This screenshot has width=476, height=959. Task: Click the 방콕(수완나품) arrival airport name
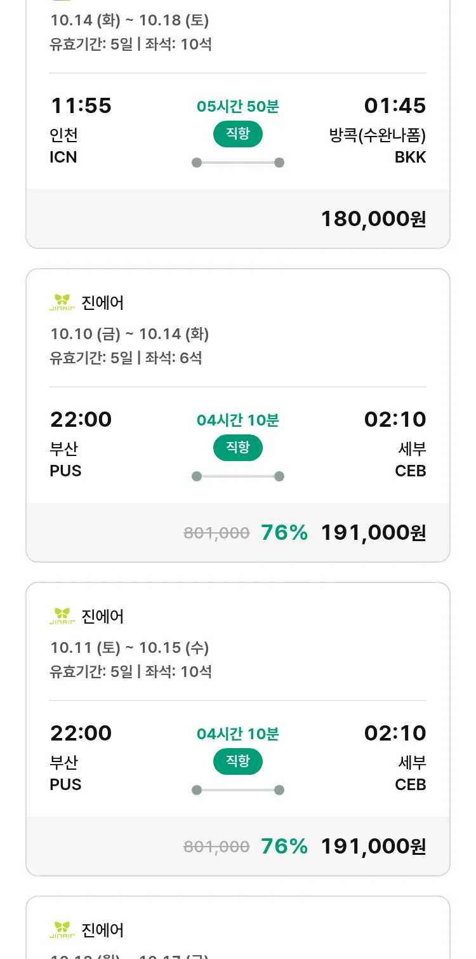coord(378,135)
